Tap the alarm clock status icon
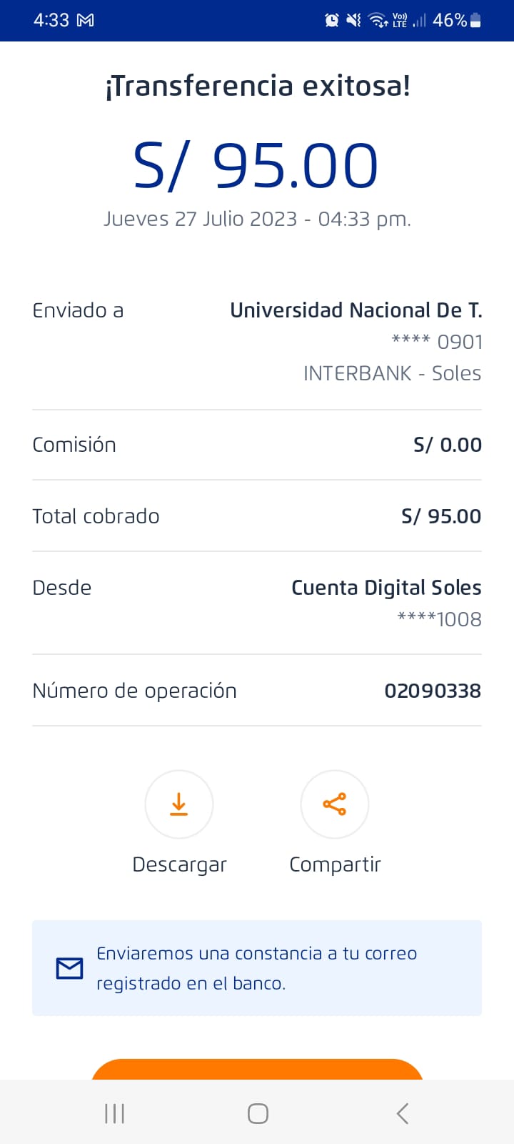 pos(332,20)
